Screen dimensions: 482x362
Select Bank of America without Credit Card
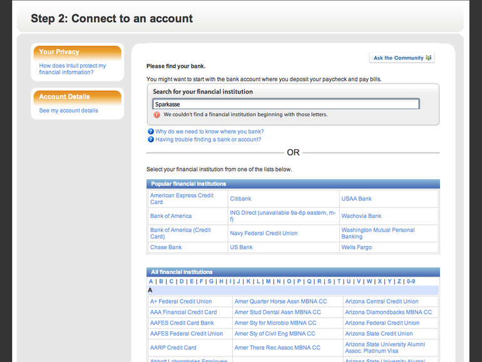coord(171,216)
